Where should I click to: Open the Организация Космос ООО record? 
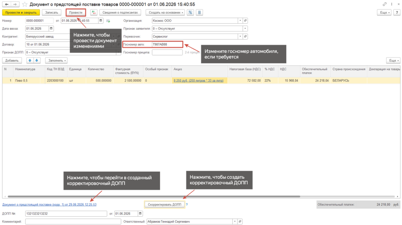(x=245, y=20)
